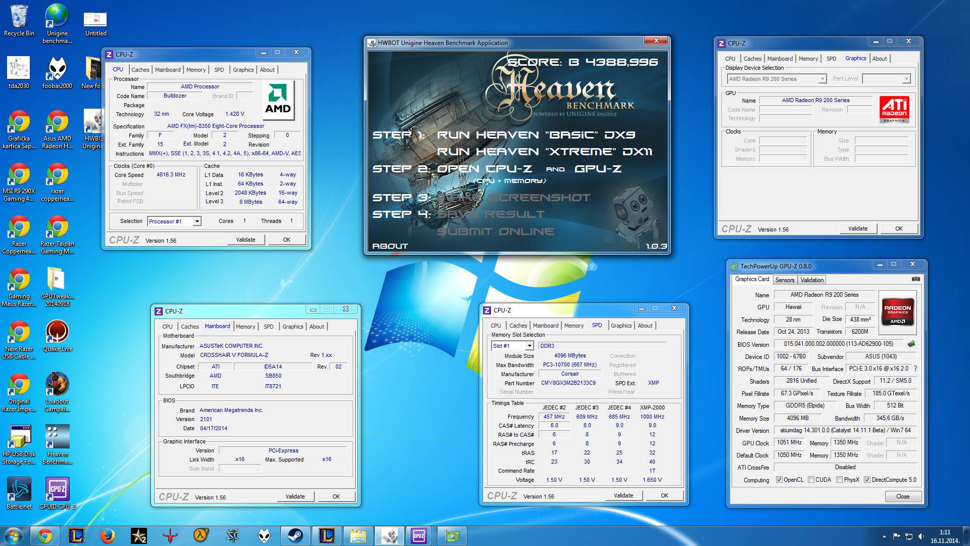
Task: Open the Recycle Bin desktop icon
Action: (19, 21)
